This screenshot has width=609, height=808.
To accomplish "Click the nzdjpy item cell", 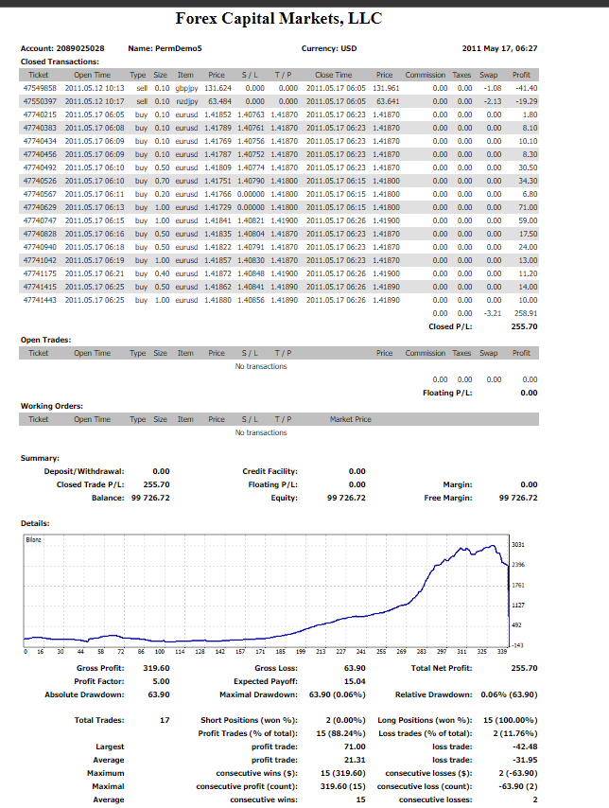I will 187,101.
